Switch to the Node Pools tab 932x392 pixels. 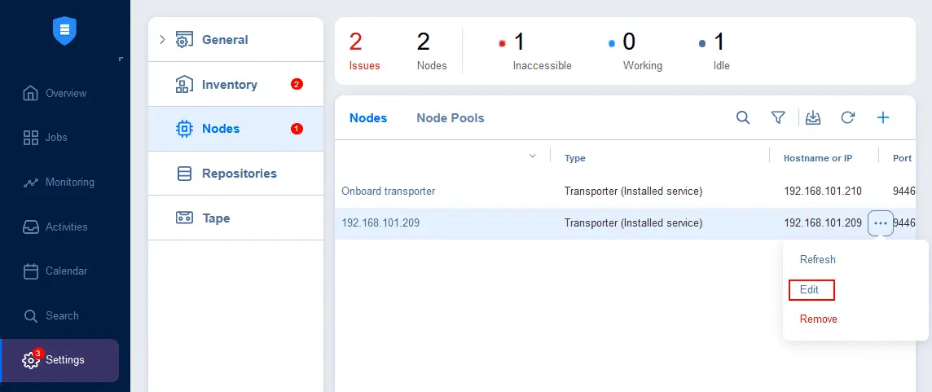pos(450,118)
